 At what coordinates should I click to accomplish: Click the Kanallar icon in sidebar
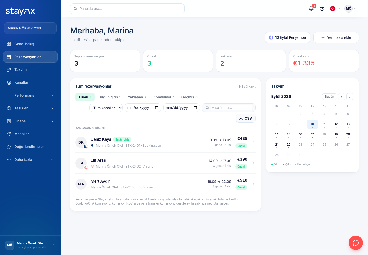[x=9, y=82]
